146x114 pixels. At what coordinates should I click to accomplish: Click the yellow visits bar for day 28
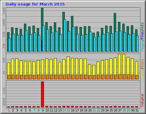pos(124,64)
